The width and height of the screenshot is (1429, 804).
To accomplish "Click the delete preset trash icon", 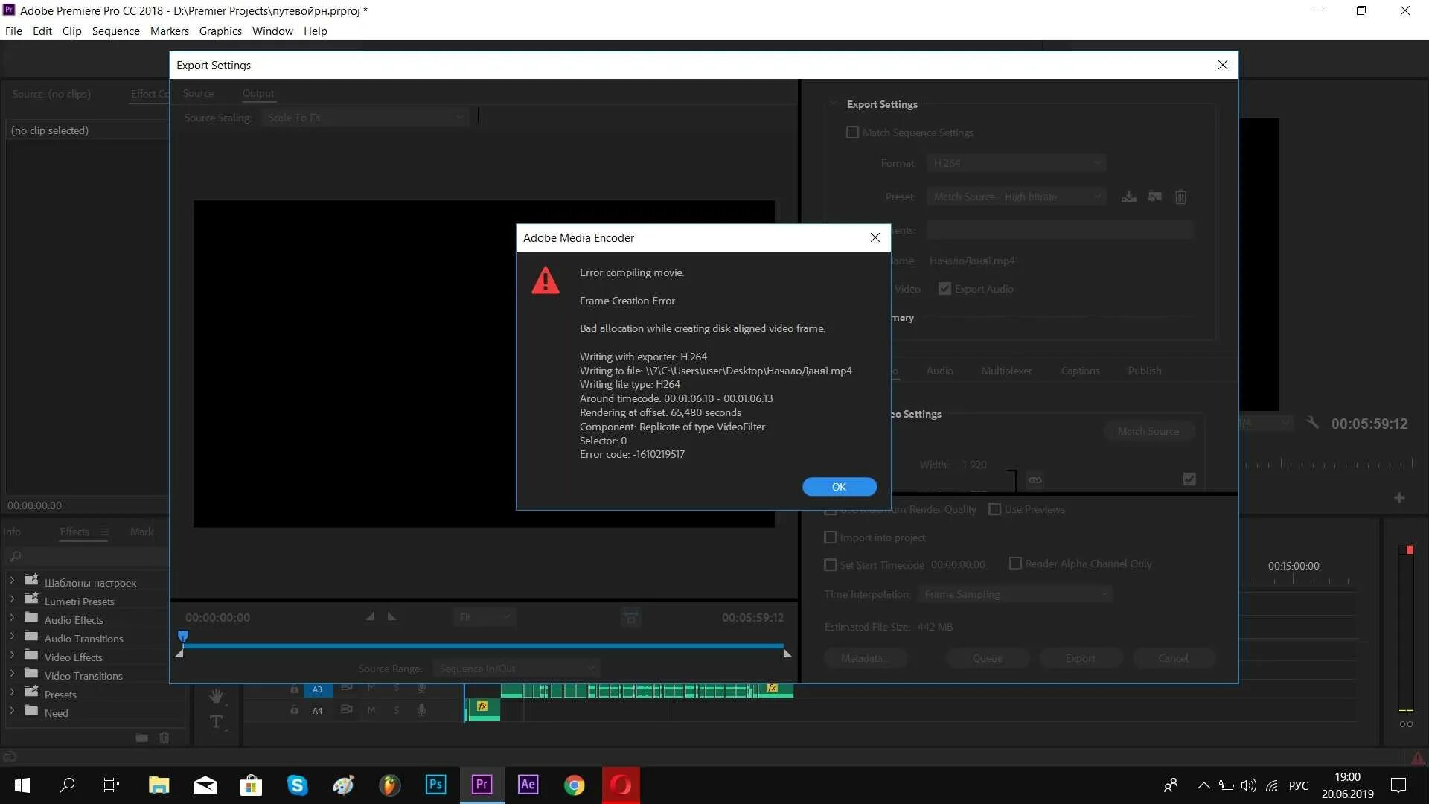I will coord(1180,197).
